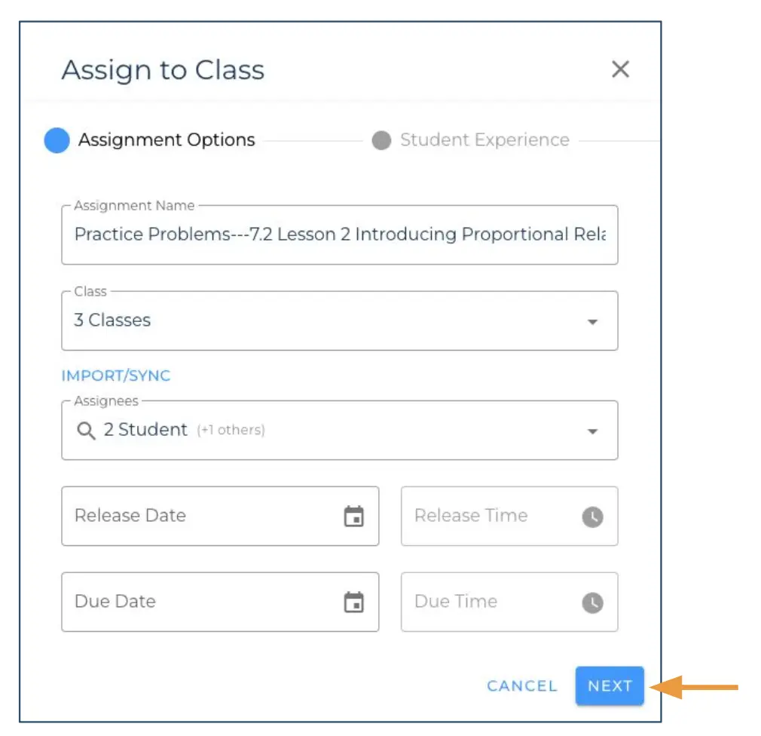Open the Class dropdown showing 3 Classes
Viewport: 761px width, 736px height.
click(x=339, y=320)
